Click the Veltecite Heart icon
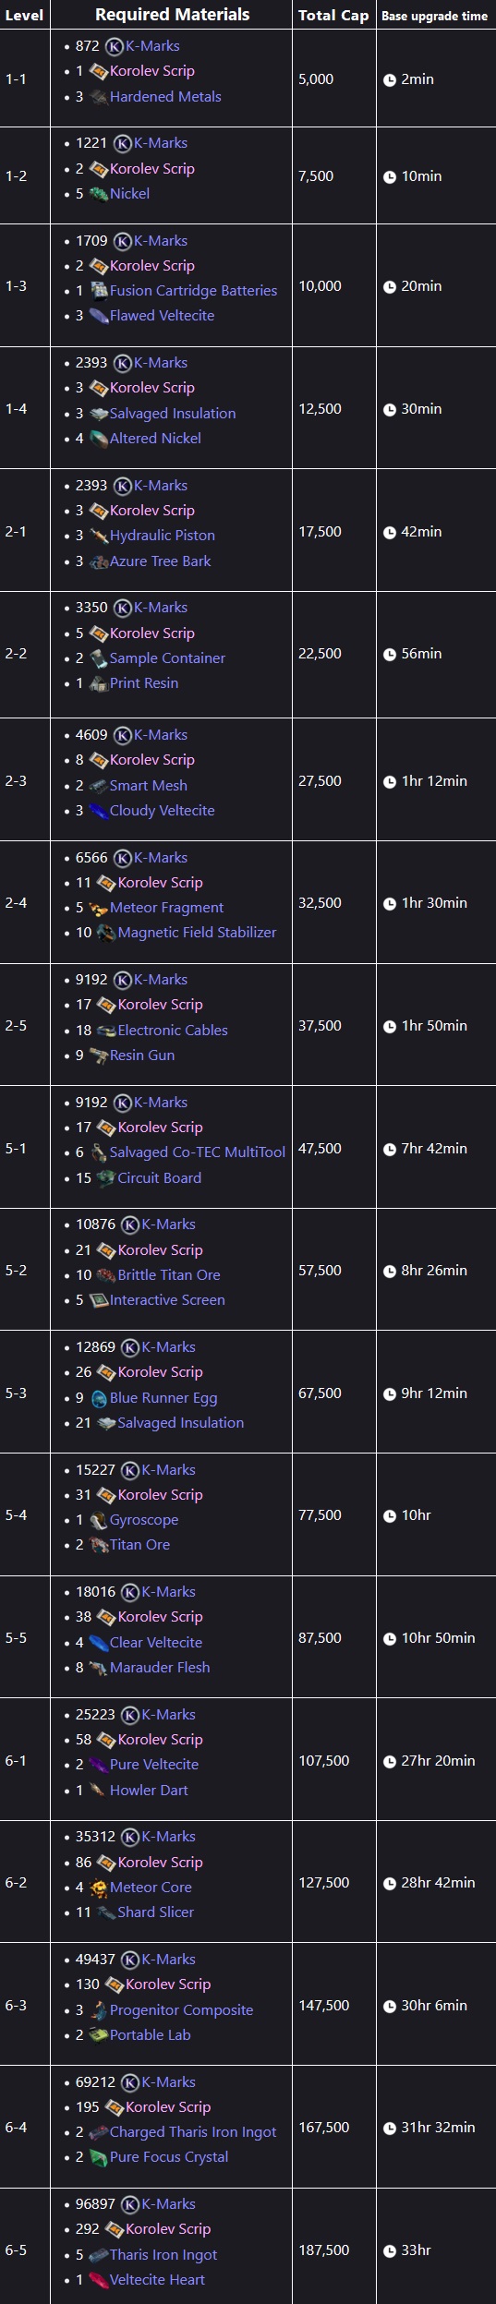The image size is (496, 2304). 98,2280
